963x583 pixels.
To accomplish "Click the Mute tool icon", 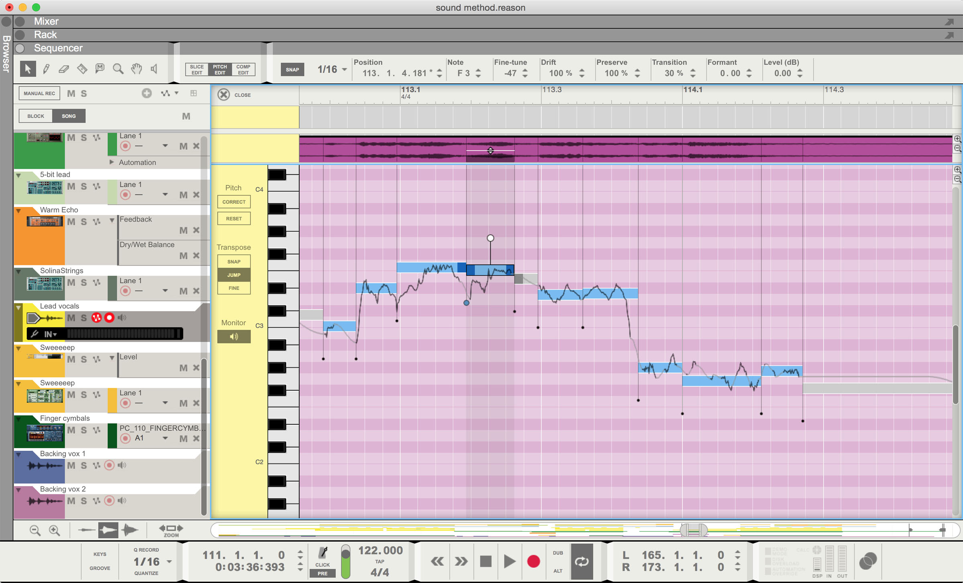I will 100,69.
